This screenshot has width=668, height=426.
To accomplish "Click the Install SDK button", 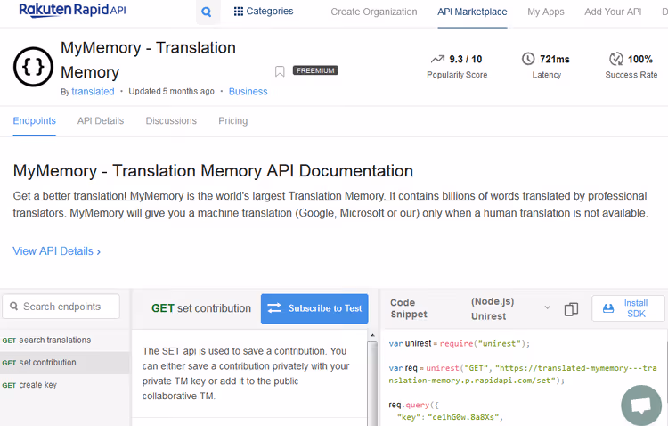I will (628, 308).
